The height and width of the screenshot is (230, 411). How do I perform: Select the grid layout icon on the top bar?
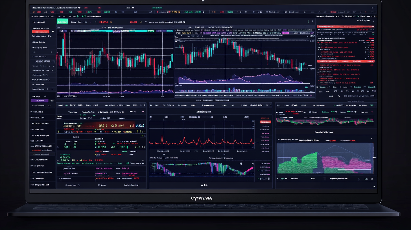coord(258,12)
